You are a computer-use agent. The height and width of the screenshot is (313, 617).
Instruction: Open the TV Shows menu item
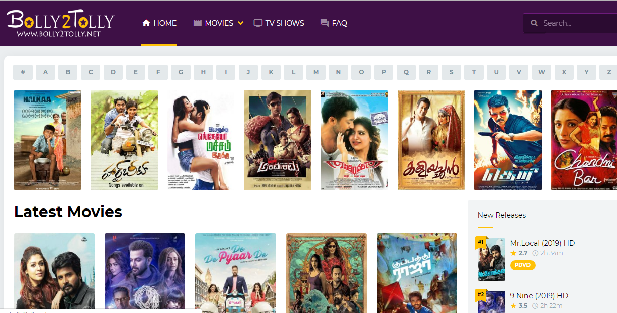(284, 23)
